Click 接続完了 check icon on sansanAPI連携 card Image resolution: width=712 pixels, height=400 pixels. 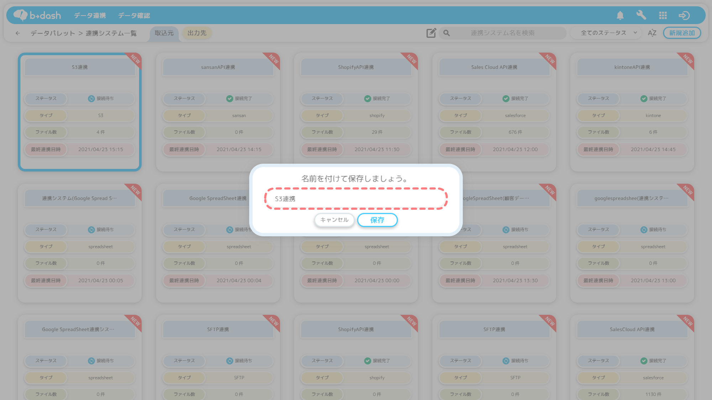tap(230, 98)
